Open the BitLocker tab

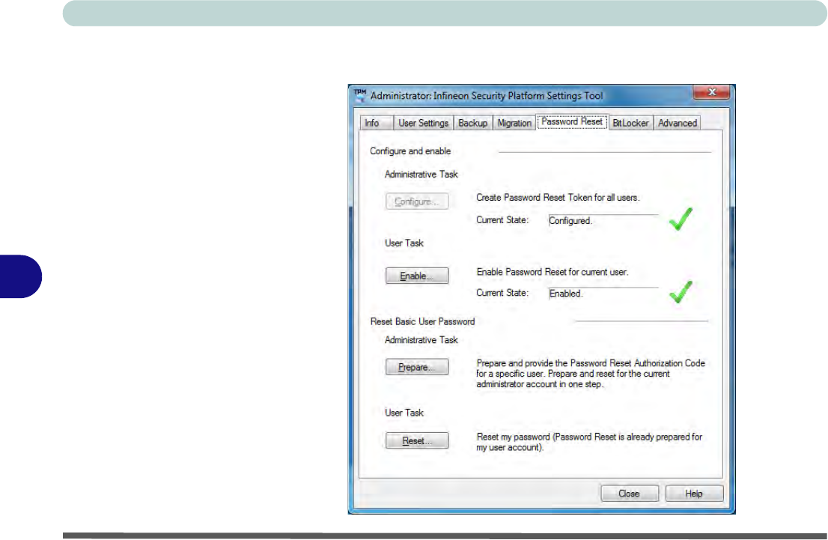coord(630,123)
